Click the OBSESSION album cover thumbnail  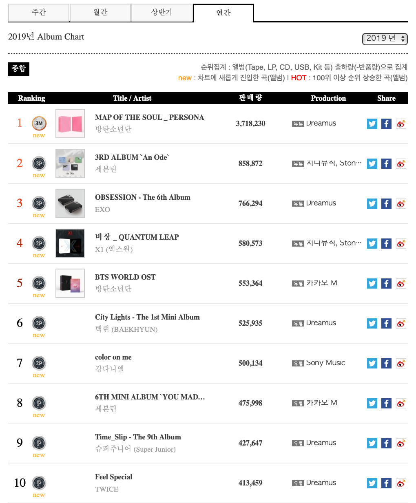(70, 203)
